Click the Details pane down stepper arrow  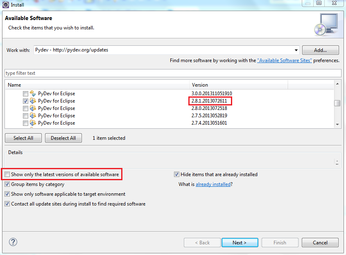pos(337,164)
